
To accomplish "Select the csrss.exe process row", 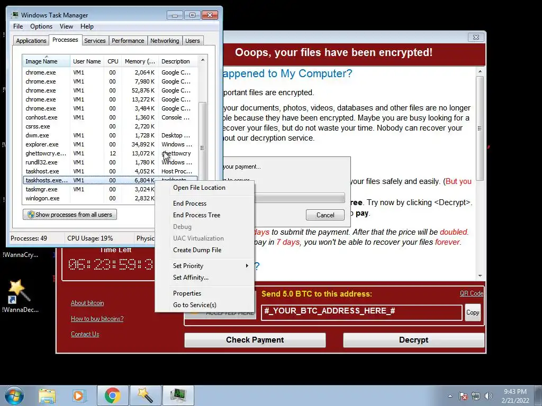I will (x=110, y=126).
